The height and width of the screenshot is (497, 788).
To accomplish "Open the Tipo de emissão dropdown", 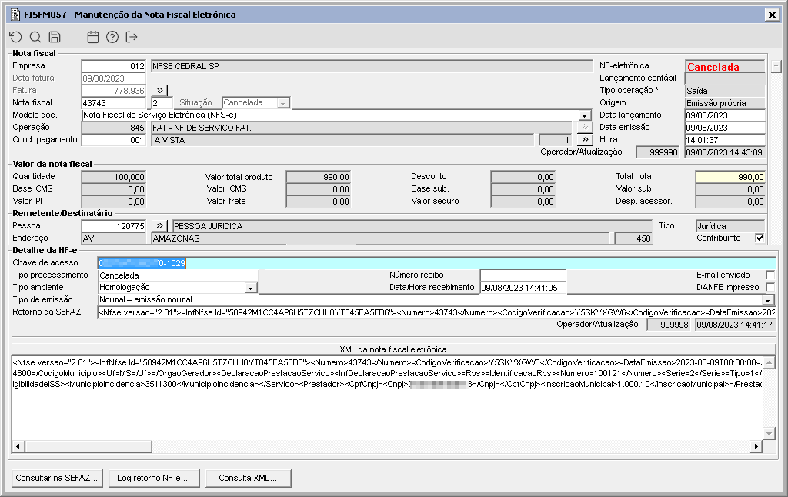I will tap(767, 300).
